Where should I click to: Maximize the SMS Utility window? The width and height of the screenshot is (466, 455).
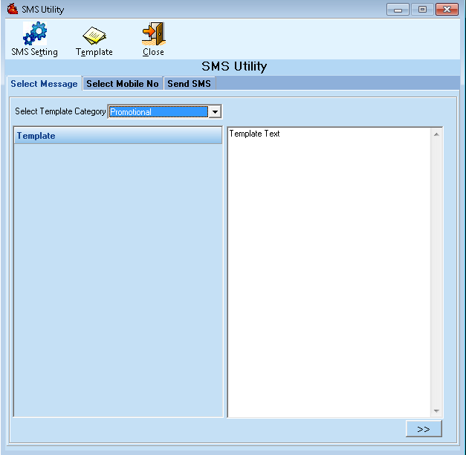point(422,10)
